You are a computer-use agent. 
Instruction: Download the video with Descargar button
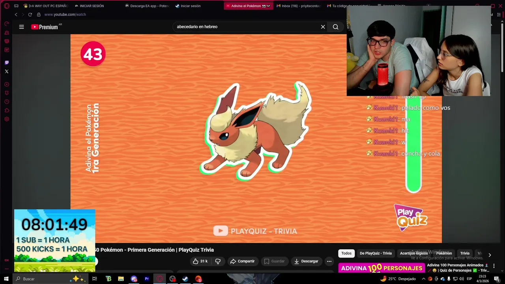pos(306,261)
